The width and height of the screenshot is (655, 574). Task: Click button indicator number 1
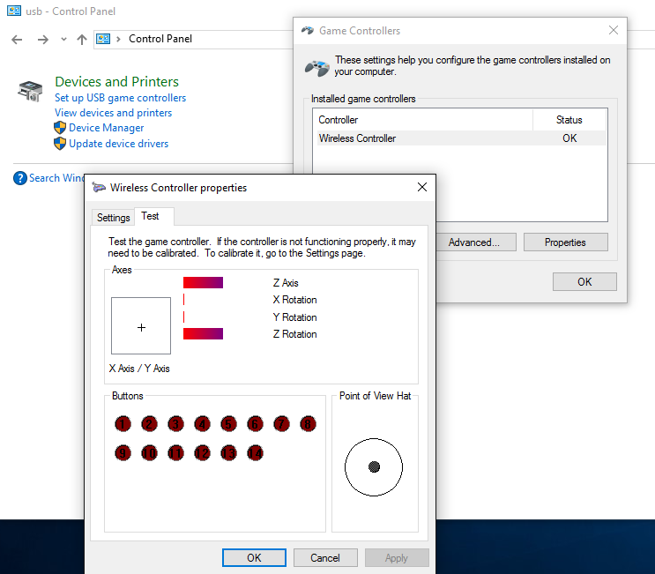pos(123,424)
